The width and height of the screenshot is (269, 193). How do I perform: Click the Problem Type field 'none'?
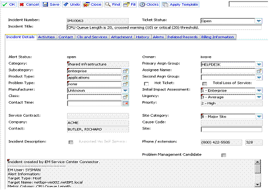(94, 84)
